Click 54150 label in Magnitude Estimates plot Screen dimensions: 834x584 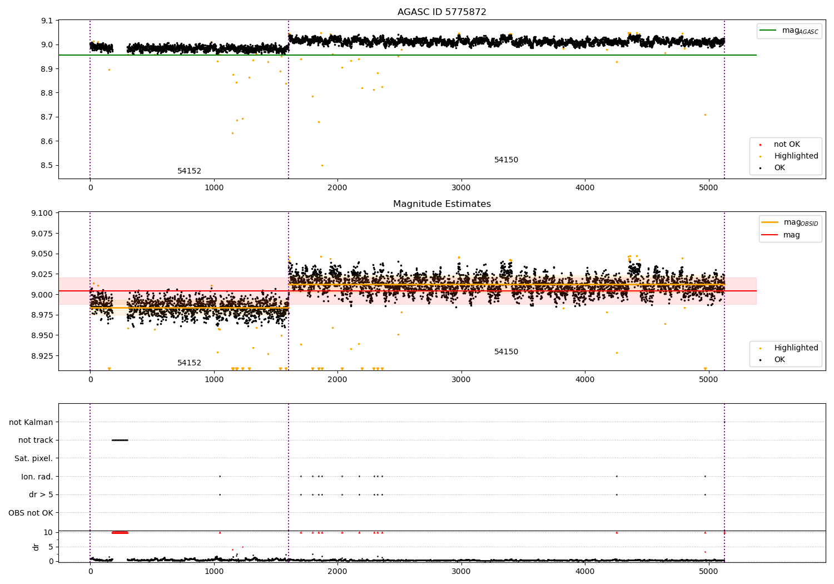pyautogui.click(x=506, y=352)
